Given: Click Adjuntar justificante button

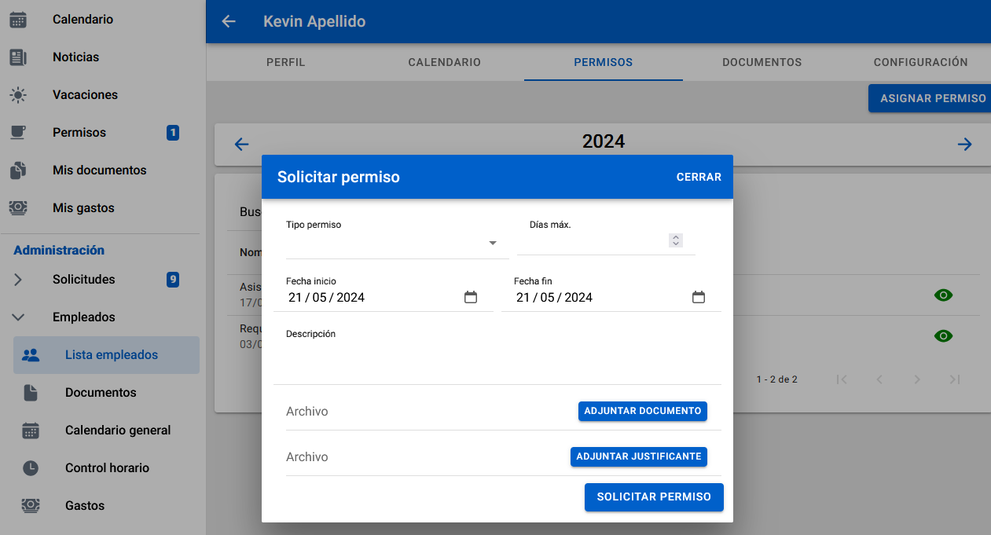Looking at the screenshot, I should pos(638,456).
